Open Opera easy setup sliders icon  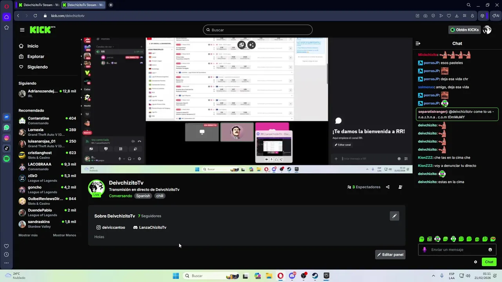tap(465, 16)
